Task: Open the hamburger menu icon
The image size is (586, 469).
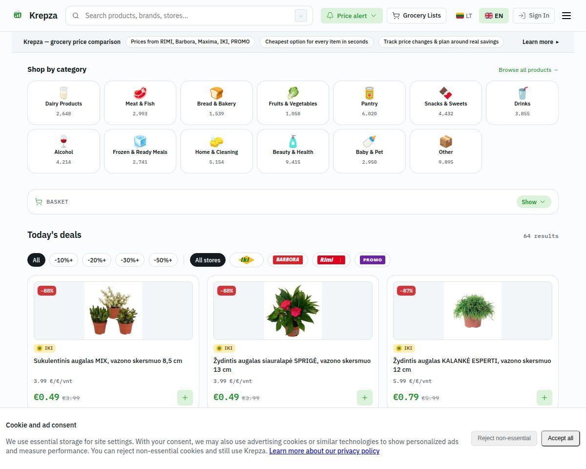Action: [566, 16]
